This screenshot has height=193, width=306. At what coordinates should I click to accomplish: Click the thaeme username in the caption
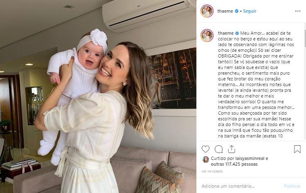(x=226, y=33)
